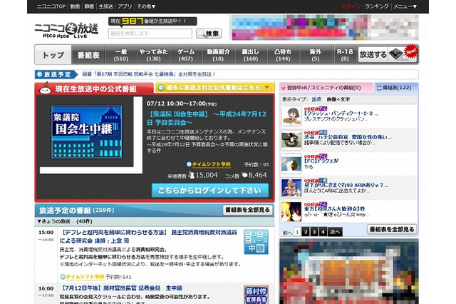Click the ニコニコ生放送 logo
The image size is (456, 304).
coord(66,30)
